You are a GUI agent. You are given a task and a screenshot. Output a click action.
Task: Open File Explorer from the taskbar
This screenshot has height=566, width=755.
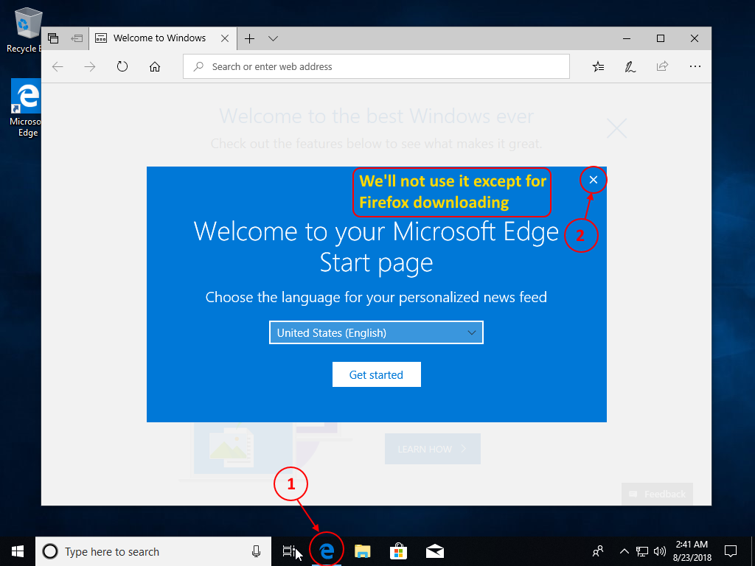363,551
